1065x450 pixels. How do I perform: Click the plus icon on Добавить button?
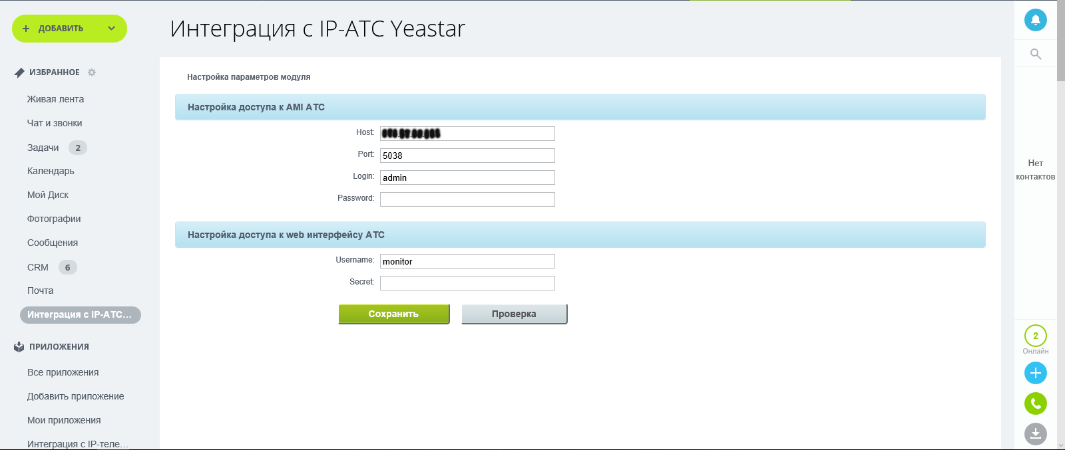point(26,29)
